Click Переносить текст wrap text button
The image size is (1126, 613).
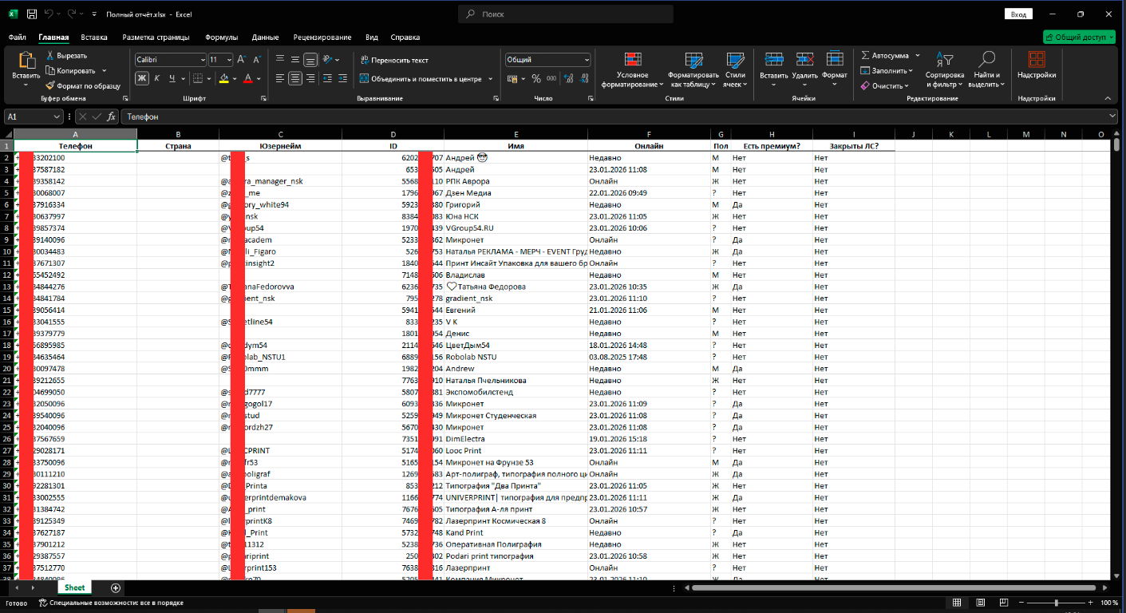pyautogui.click(x=394, y=60)
